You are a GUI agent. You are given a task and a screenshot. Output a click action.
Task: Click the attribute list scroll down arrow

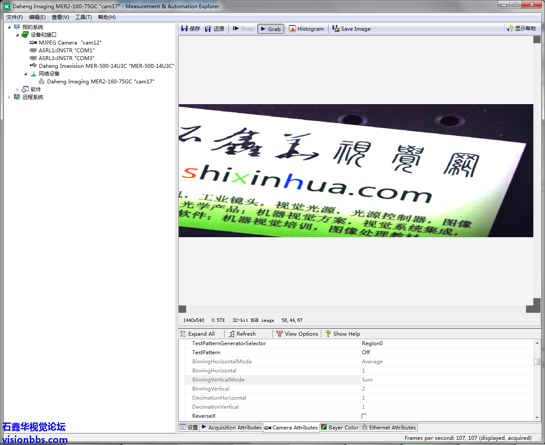tap(537, 417)
